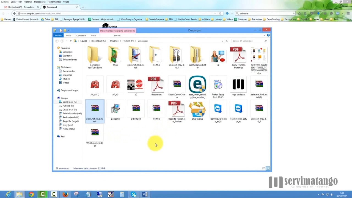This screenshot has height=198, width=352.
Task: Select the Complete YouTube Saver folder
Action: pos(95,57)
